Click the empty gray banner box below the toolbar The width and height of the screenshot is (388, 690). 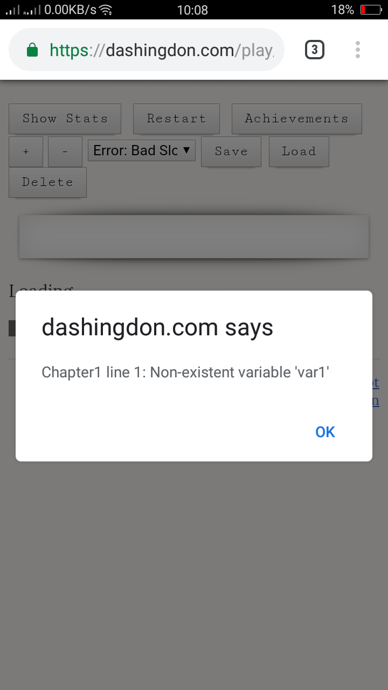(194, 237)
